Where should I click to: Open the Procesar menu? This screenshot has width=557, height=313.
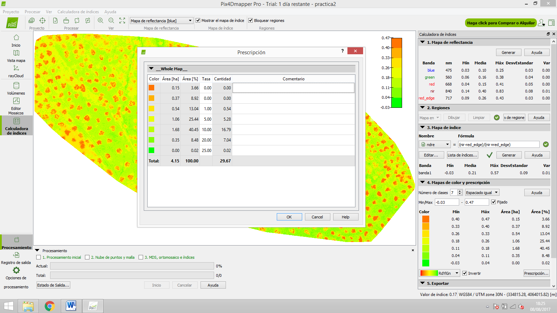click(x=32, y=12)
